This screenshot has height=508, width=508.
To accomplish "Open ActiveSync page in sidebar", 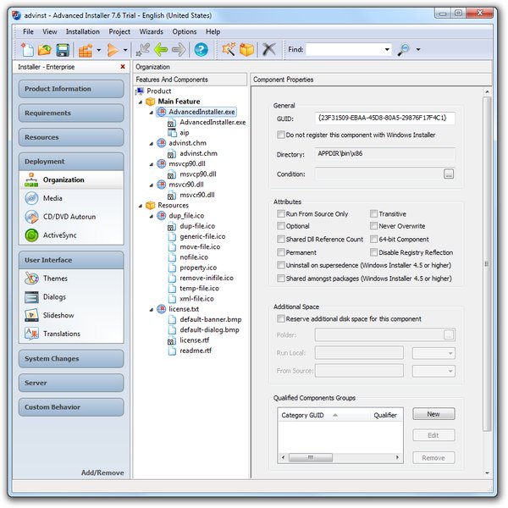I will pyautogui.click(x=71, y=235).
